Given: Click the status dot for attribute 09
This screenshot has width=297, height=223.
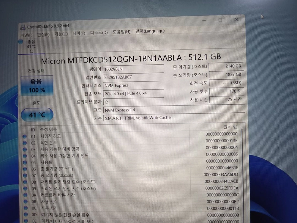Looking at the screenshot, I should click(25, 189).
